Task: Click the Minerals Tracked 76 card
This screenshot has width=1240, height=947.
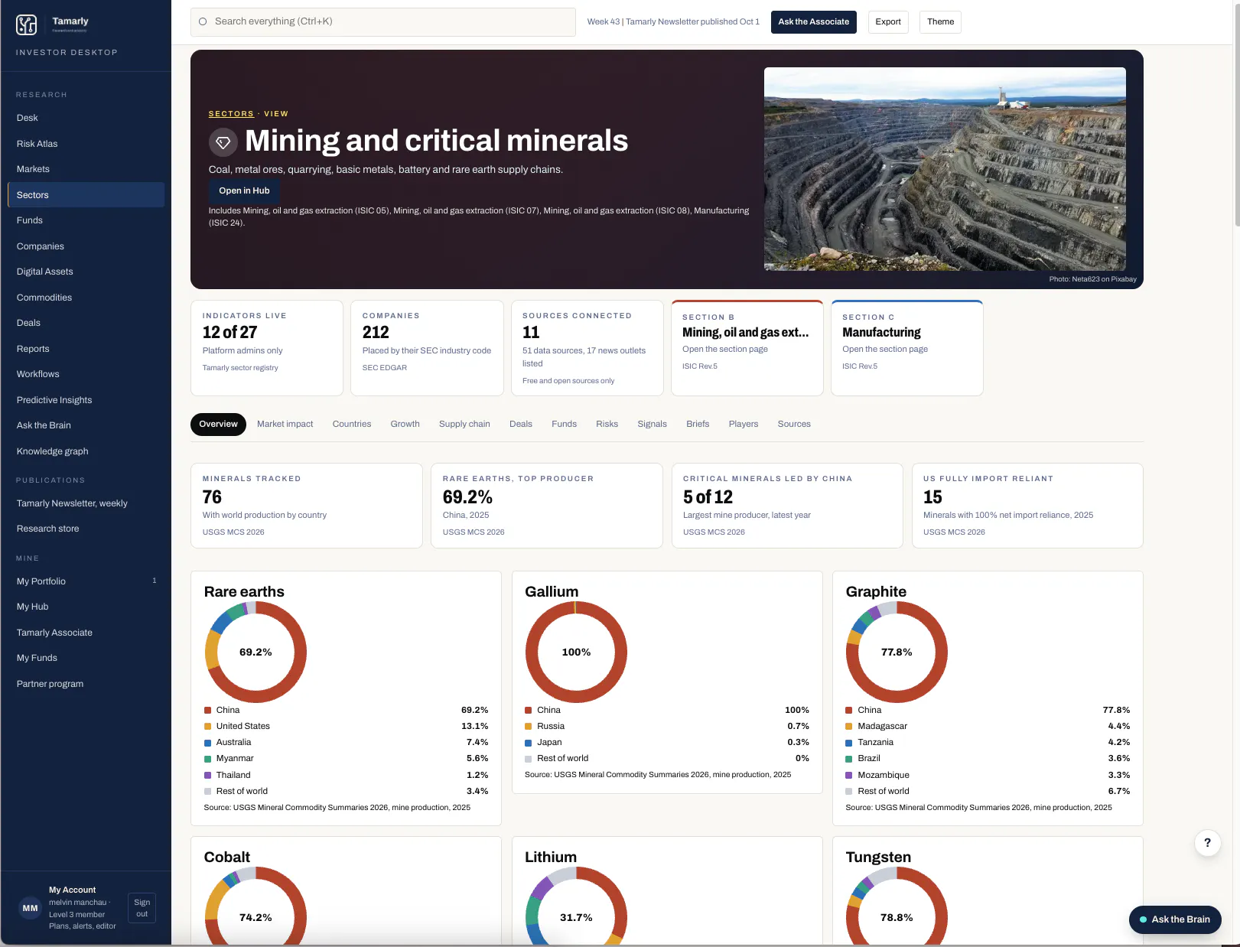Action: [306, 505]
